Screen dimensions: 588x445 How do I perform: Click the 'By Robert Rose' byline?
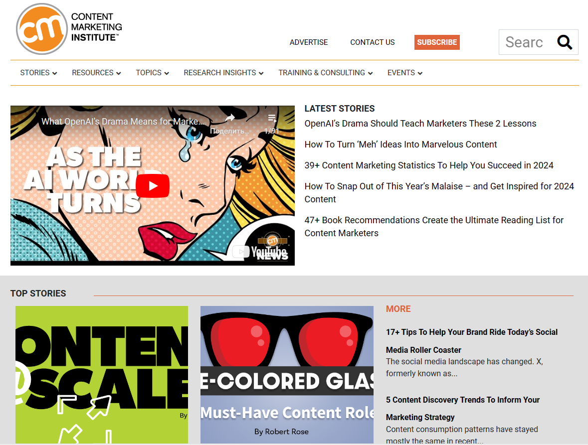pyautogui.click(x=282, y=432)
